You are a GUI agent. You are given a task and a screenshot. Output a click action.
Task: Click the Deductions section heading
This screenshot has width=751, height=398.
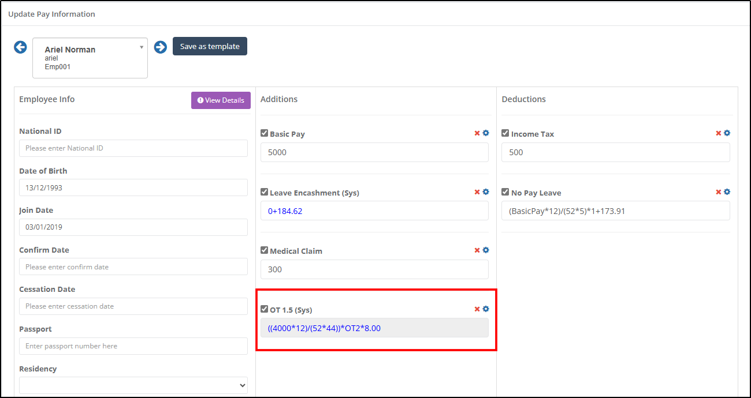[x=523, y=99]
